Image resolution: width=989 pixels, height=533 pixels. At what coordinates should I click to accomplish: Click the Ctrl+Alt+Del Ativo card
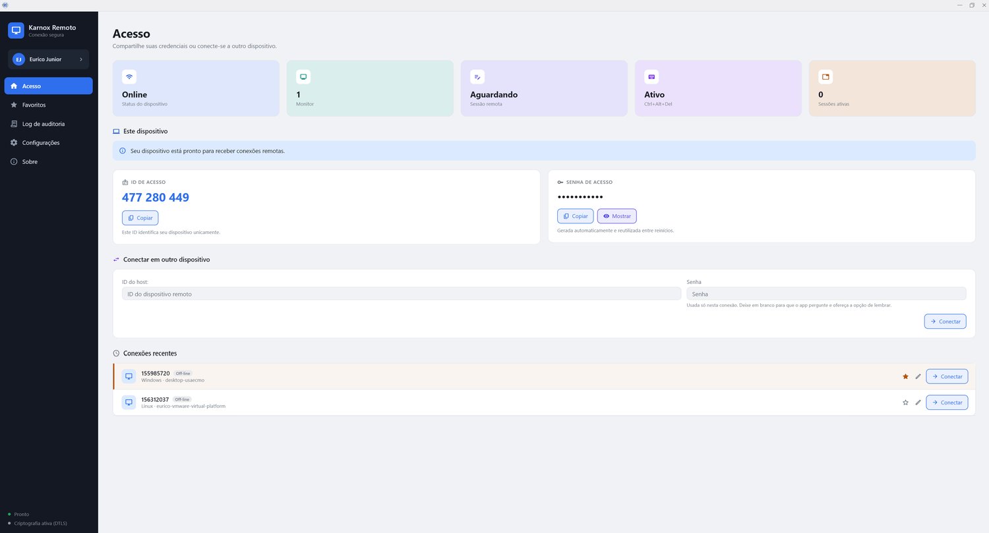click(x=718, y=88)
